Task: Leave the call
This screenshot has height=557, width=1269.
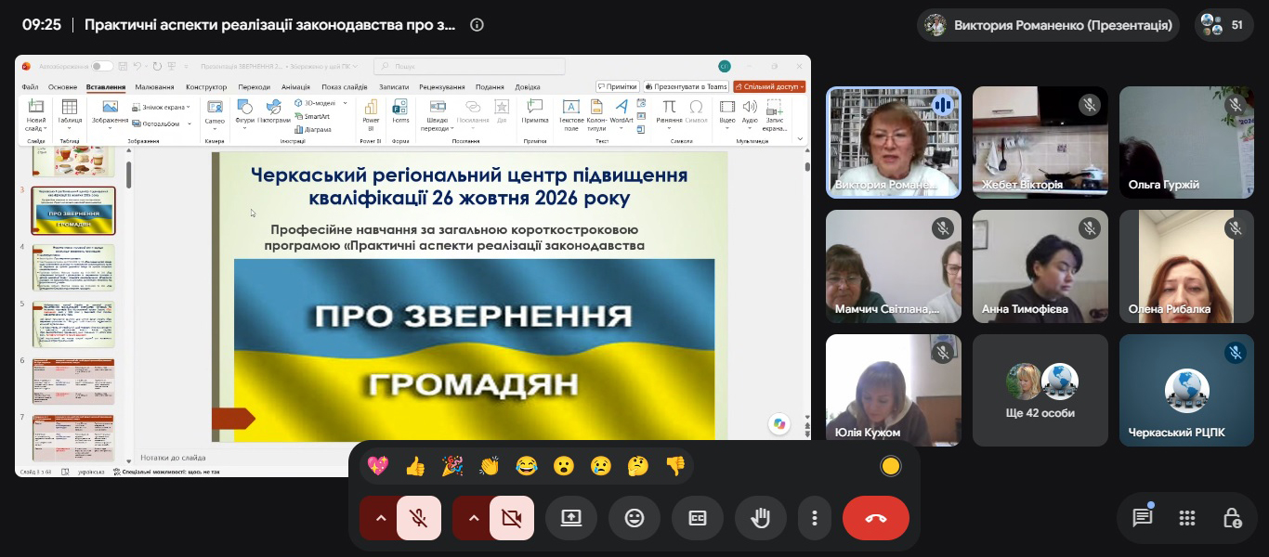Action: click(x=876, y=518)
